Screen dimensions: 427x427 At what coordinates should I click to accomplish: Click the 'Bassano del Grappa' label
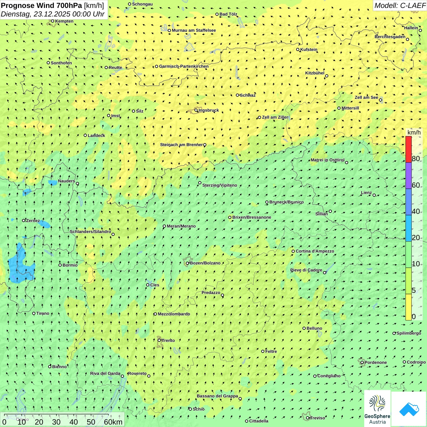coord(217,396)
